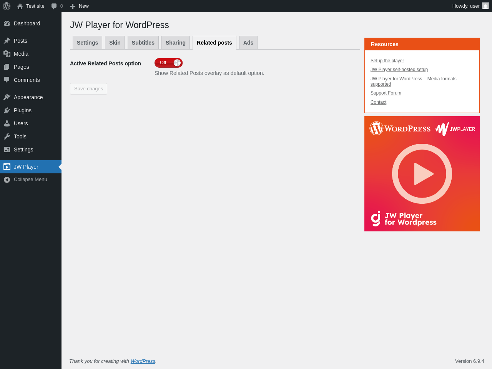Open the Comments sidebar menu item

(x=31, y=80)
